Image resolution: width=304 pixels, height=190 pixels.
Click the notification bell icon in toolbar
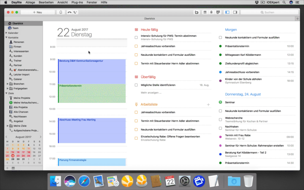(61, 12)
